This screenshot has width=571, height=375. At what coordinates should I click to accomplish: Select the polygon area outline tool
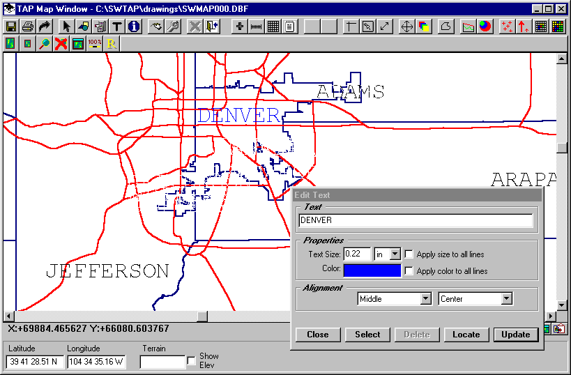[446, 26]
